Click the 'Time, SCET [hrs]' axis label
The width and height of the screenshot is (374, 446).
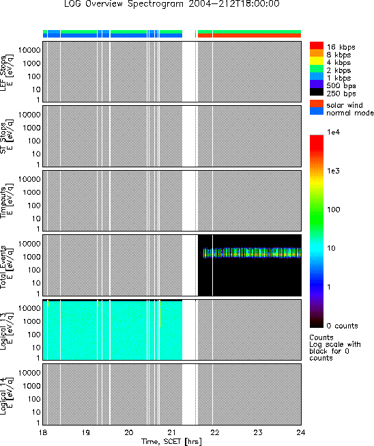(x=172, y=441)
